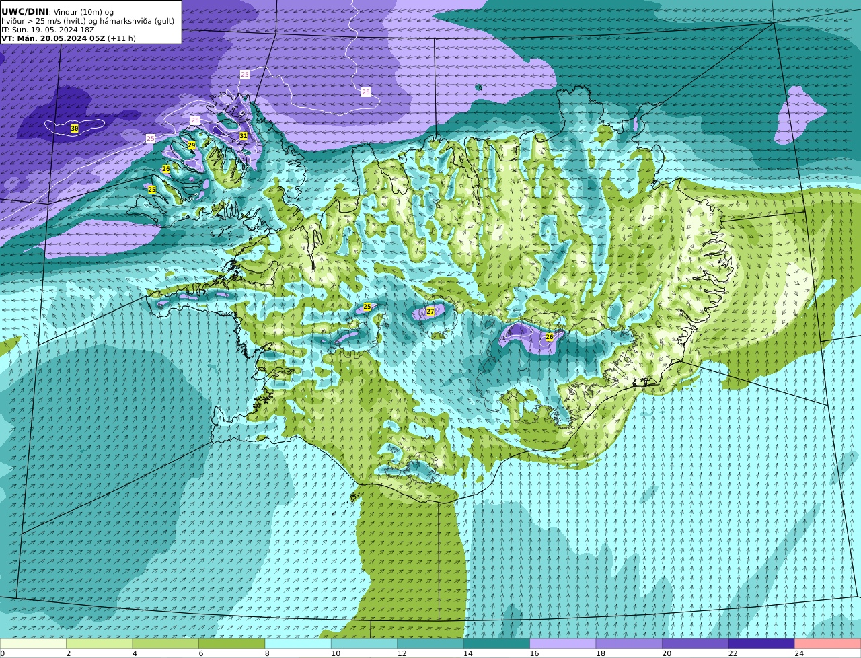Click the legend tick label 0
Image resolution: width=861 pixels, height=658 pixels.
coord(2,653)
